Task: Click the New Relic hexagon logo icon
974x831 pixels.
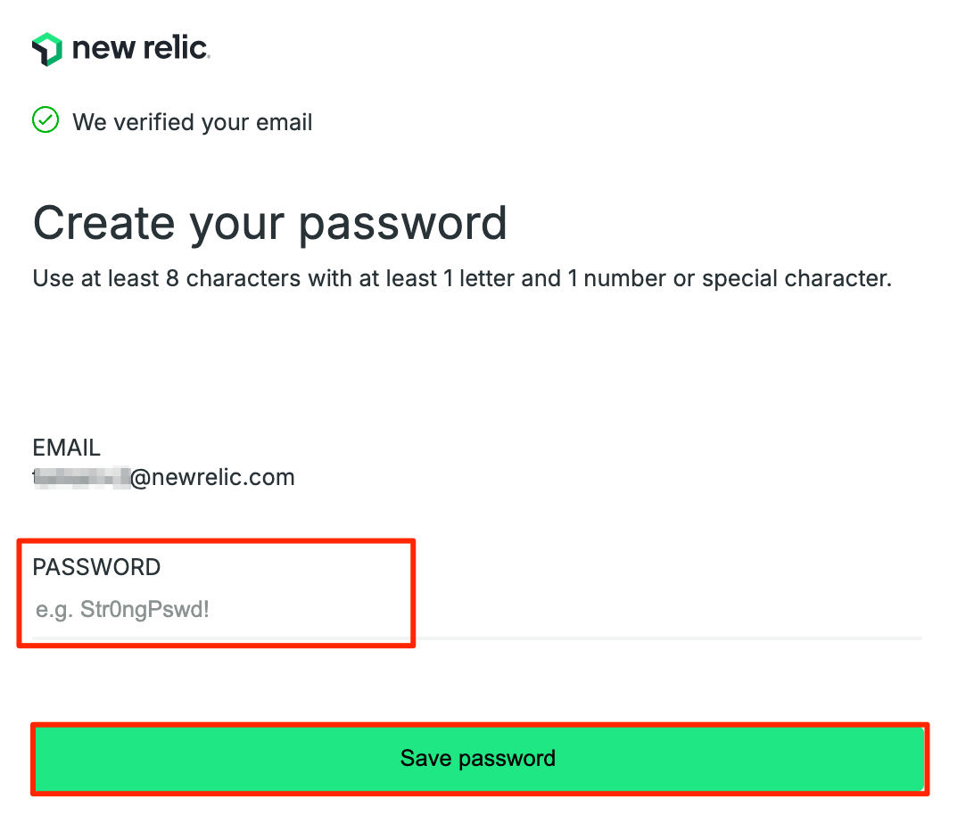Action: tap(47, 49)
